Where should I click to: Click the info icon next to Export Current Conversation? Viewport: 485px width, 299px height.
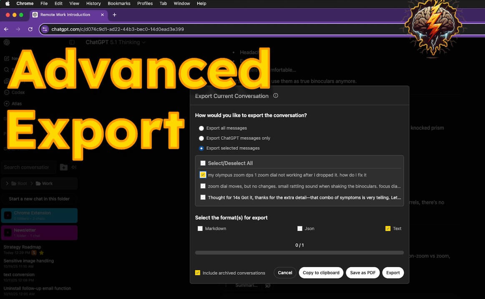point(276,96)
